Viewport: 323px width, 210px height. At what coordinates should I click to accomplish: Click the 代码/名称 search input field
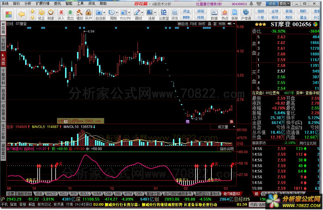pos(257,205)
